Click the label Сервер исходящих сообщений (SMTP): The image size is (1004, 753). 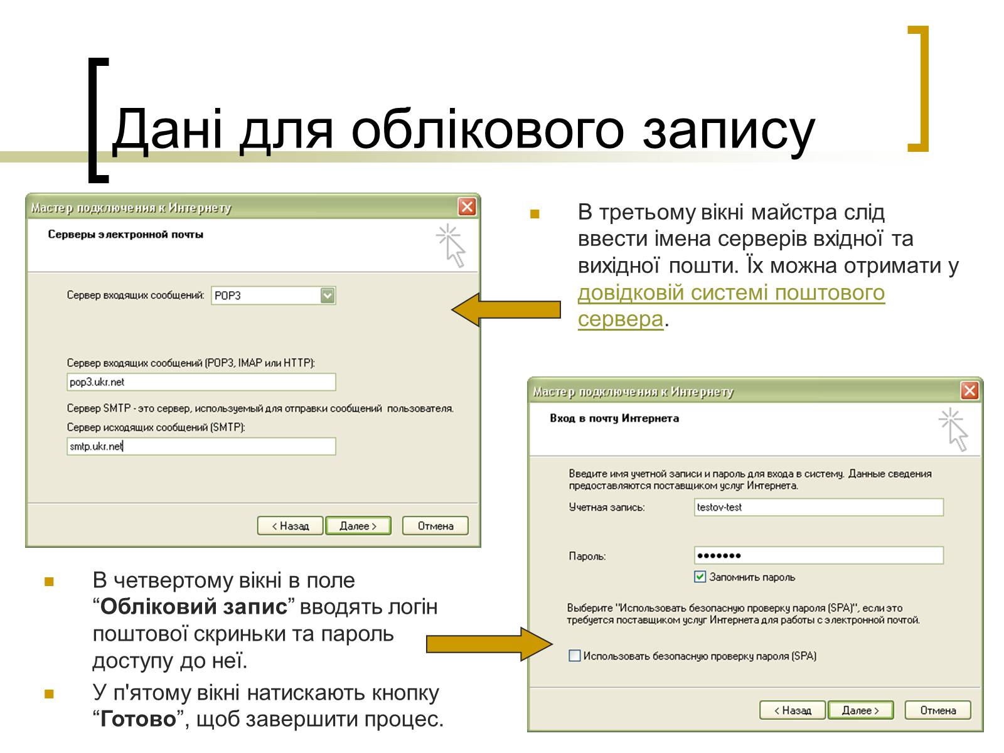tap(156, 427)
